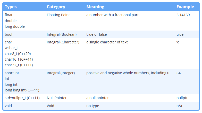Click the Integral (Boolean) category cell
Image resolution: width=202 pixels, height=113 pixels.
pyautogui.click(x=62, y=34)
